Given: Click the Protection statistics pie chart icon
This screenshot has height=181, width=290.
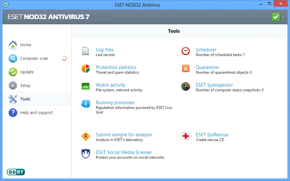Looking at the screenshot, I should point(86,69).
